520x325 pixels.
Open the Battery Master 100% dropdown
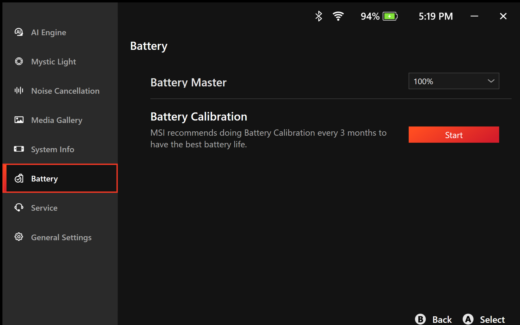pos(453,81)
